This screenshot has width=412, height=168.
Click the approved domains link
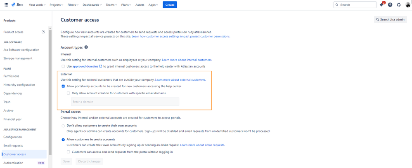coord(85,67)
